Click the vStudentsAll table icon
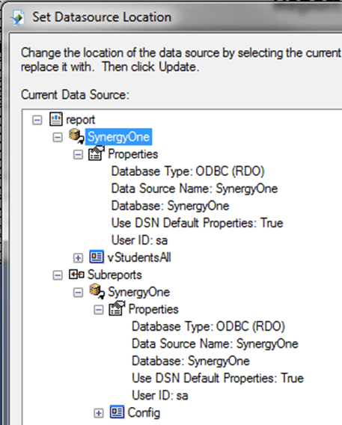The width and height of the screenshot is (342, 425). (x=97, y=257)
